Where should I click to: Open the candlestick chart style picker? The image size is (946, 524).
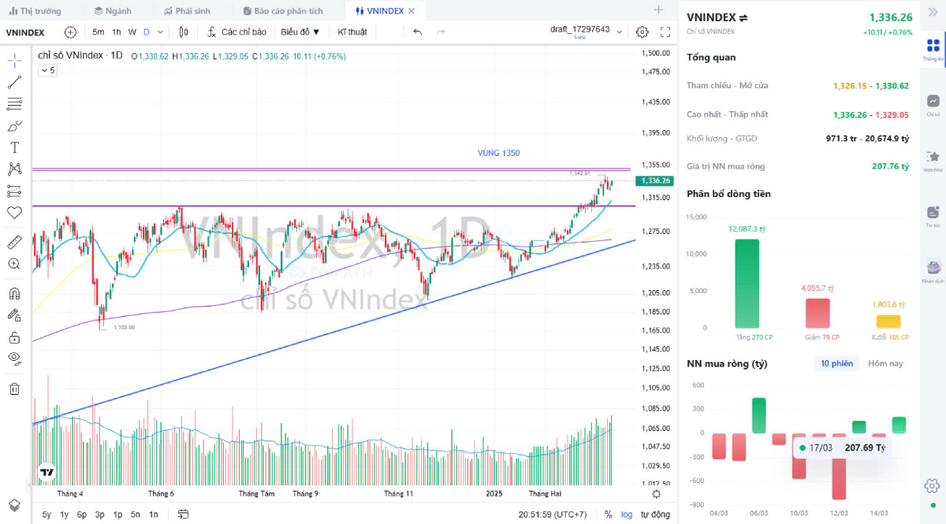coord(184,32)
